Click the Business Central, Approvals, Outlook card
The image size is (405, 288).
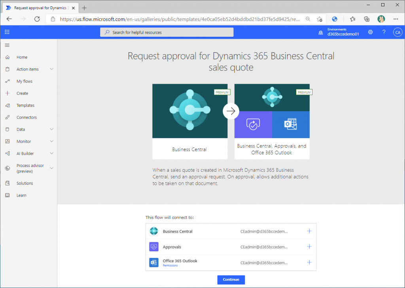point(272,121)
